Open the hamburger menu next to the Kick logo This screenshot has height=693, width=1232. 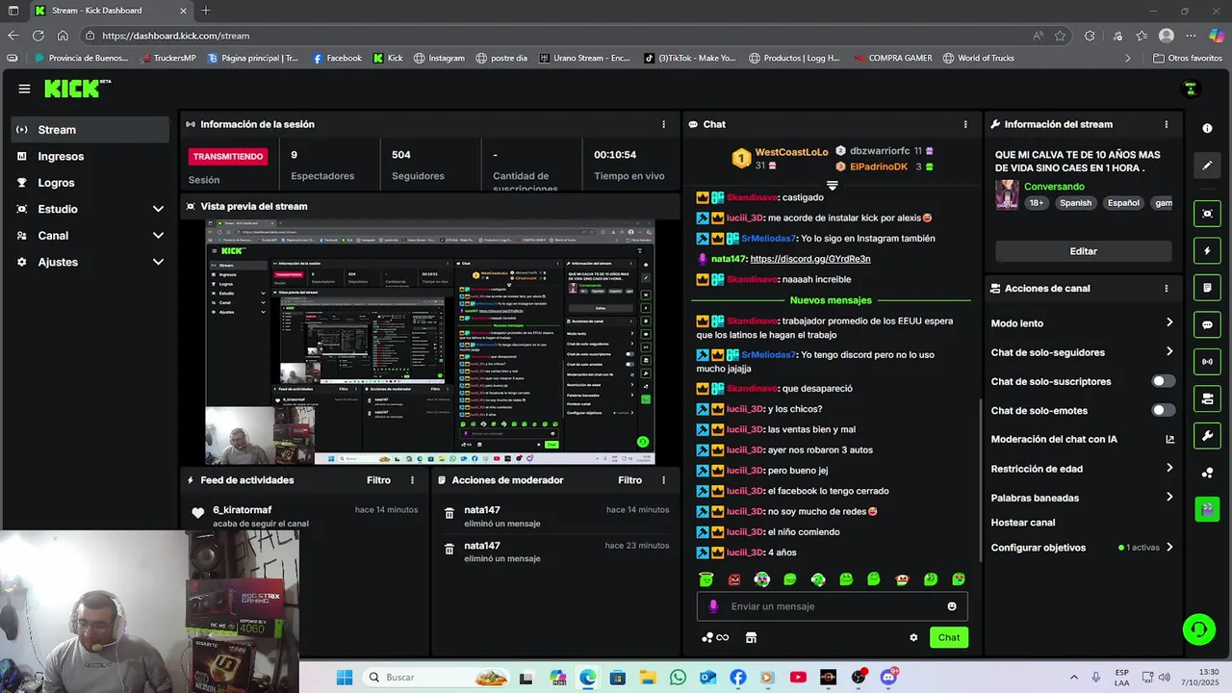[24, 89]
